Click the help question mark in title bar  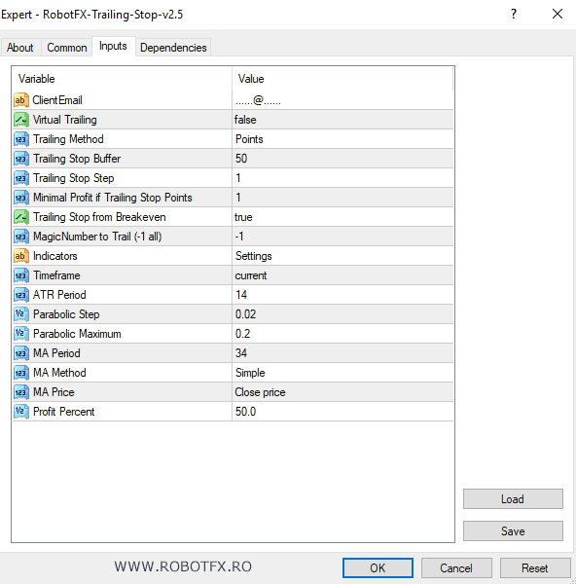[514, 15]
